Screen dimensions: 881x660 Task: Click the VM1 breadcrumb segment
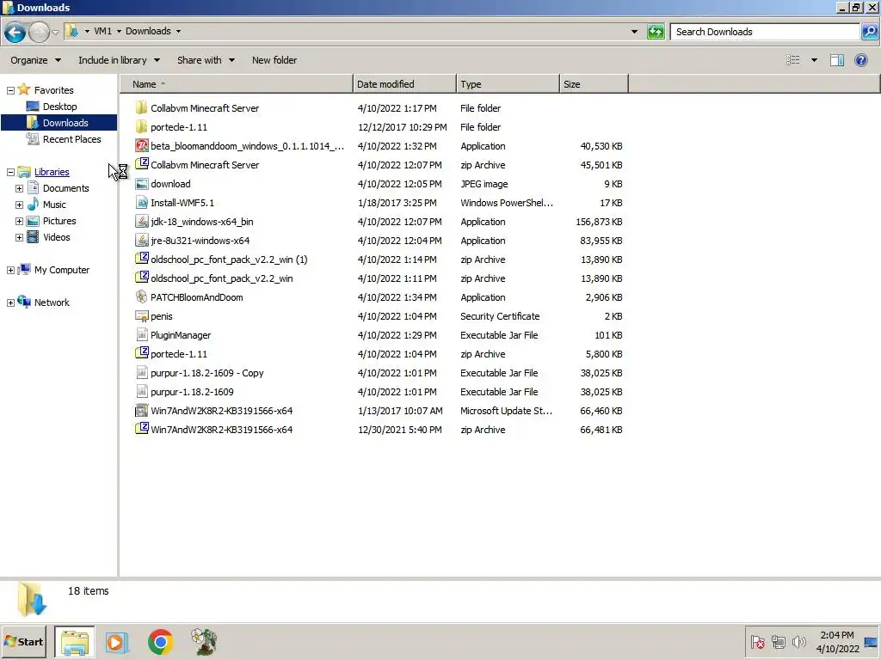(x=103, y=32)
